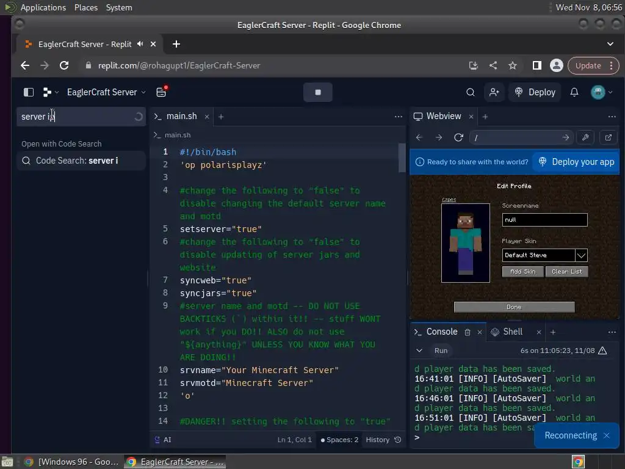The image size is (625, 469).
Task: Open the workspace tools icon menu
Action: click(x=50, y=92)
